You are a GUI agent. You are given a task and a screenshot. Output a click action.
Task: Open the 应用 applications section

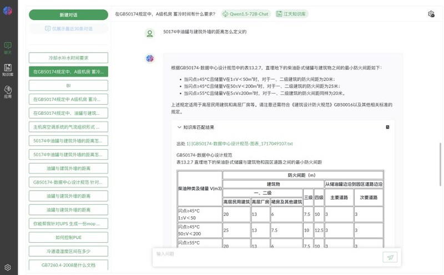(x=8, y=91)
